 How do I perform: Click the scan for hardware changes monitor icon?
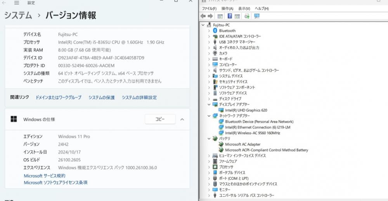[257, 16]
